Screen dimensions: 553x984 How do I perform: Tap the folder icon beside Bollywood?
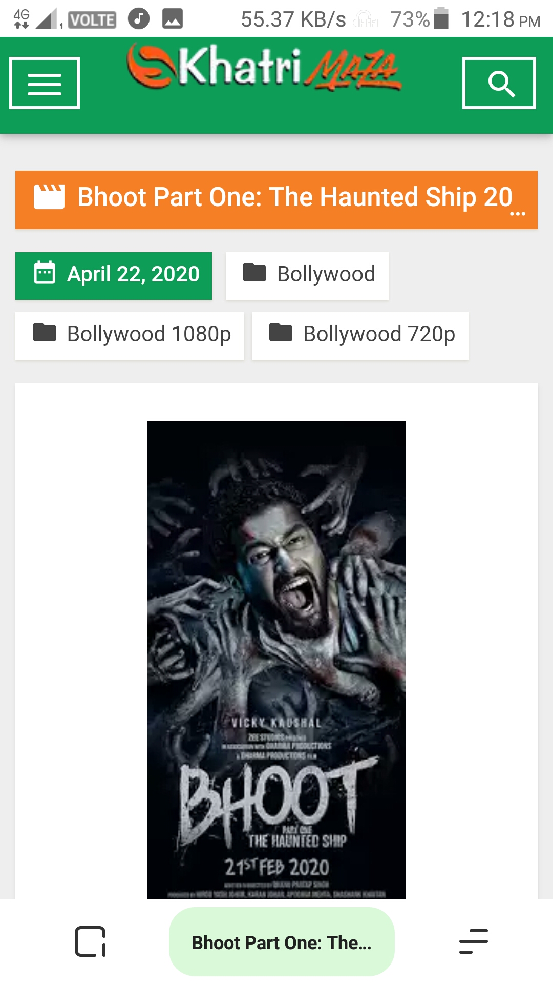tap(254, 273)
